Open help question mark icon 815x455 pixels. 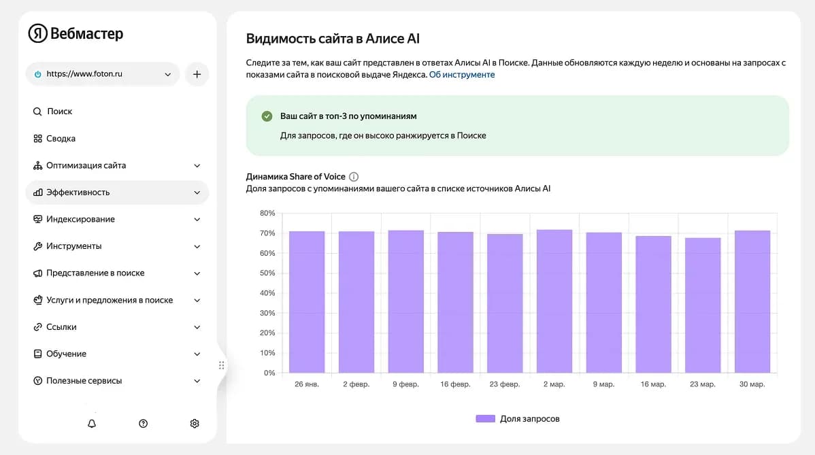144,424
